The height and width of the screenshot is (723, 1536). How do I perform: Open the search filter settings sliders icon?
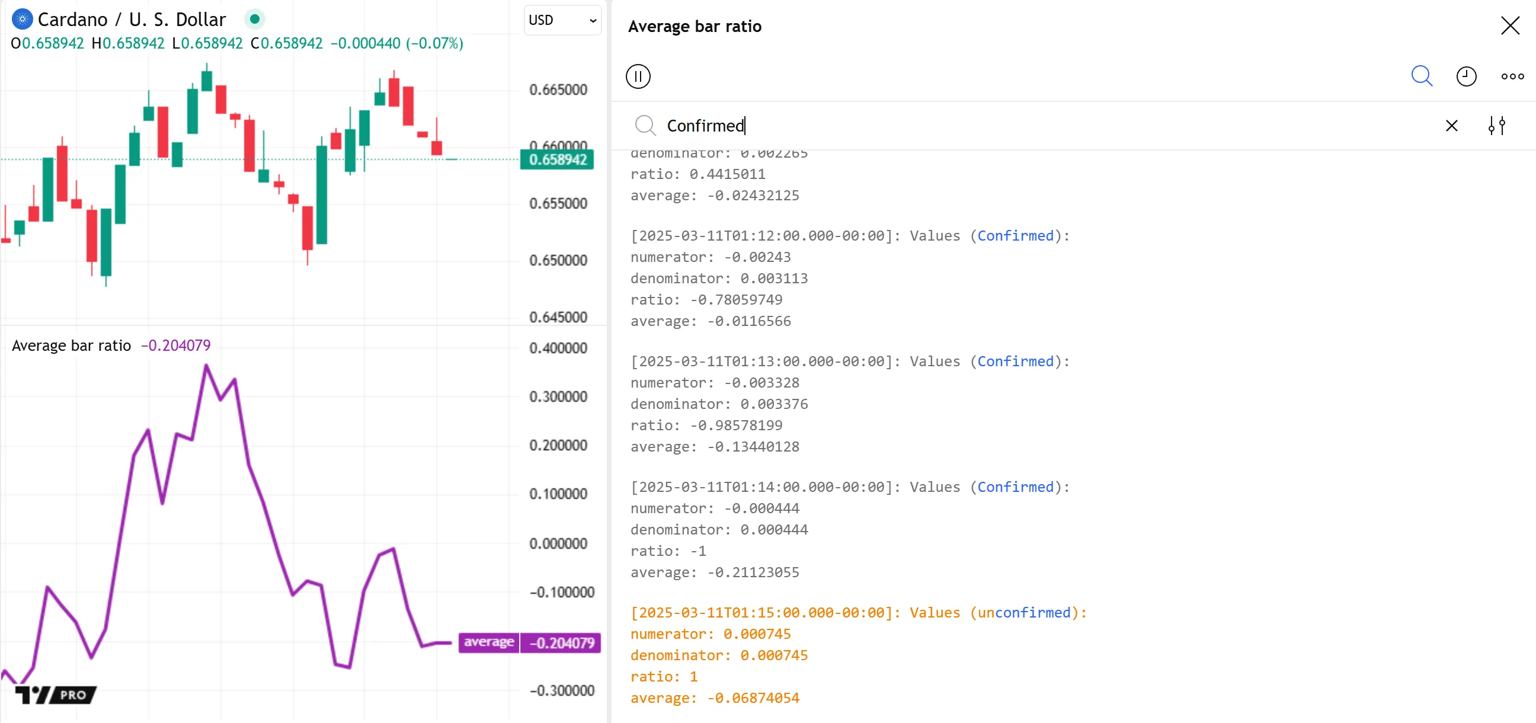pyautogui.click(x=1496, y=126)
